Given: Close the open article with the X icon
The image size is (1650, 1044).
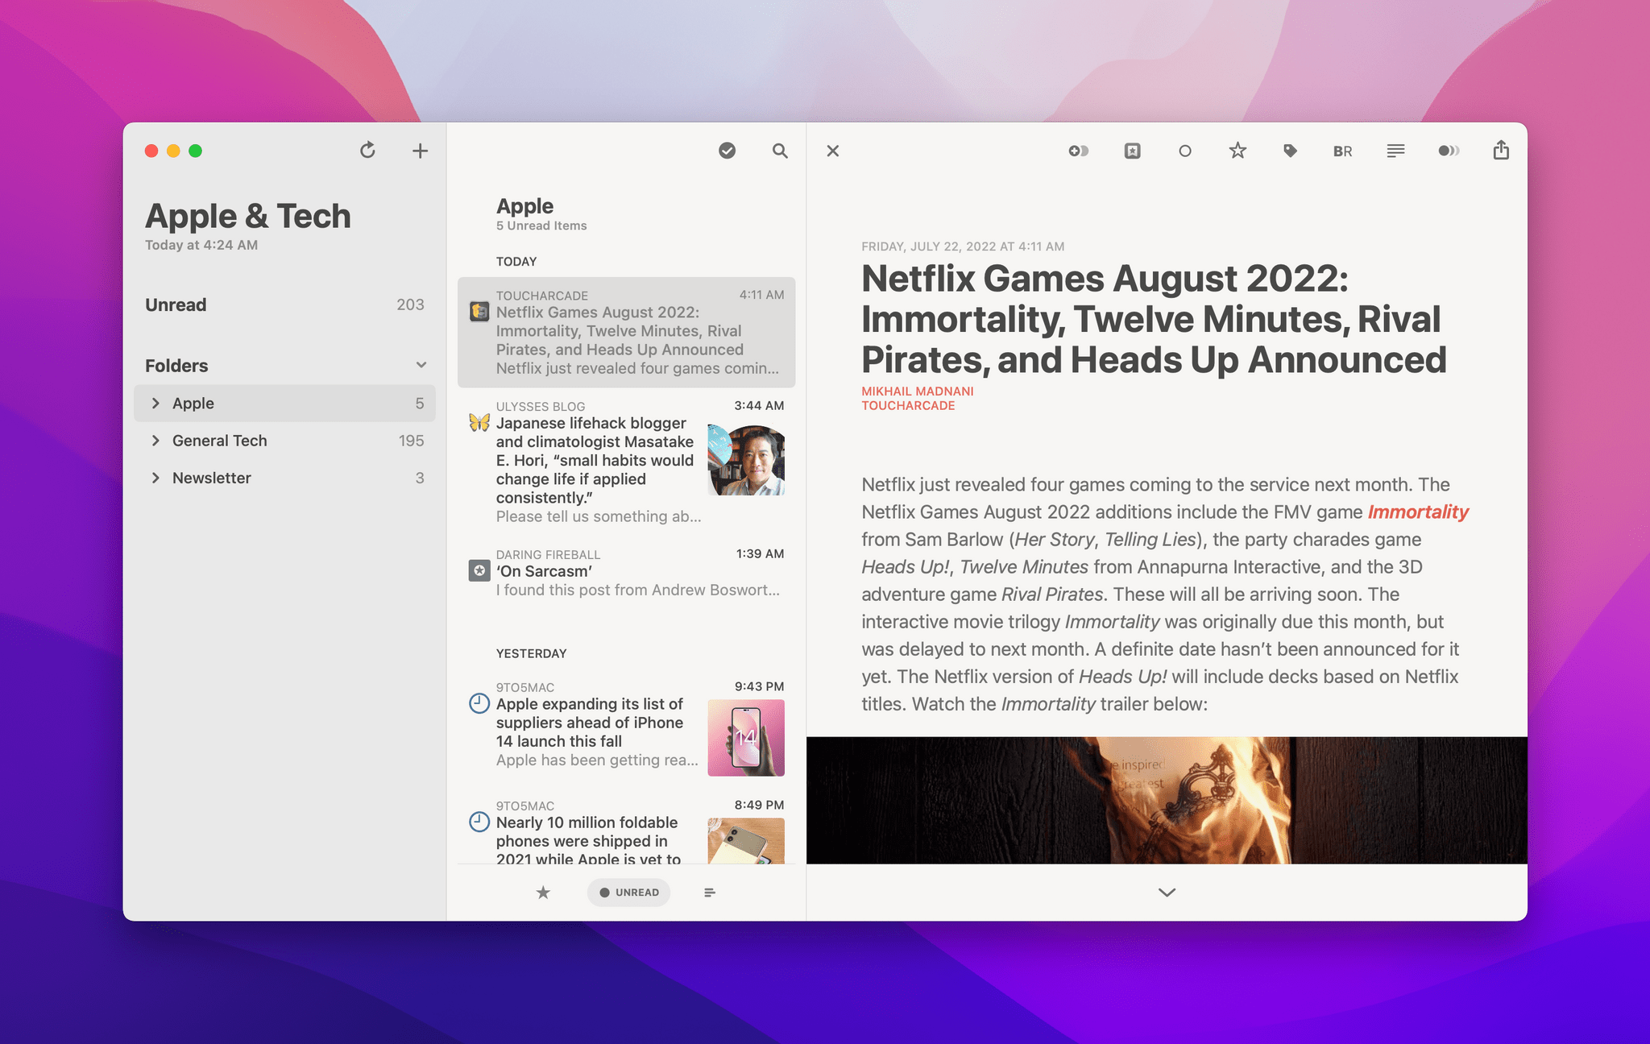Looking at the screenshot, I should (x=833, y=151).
